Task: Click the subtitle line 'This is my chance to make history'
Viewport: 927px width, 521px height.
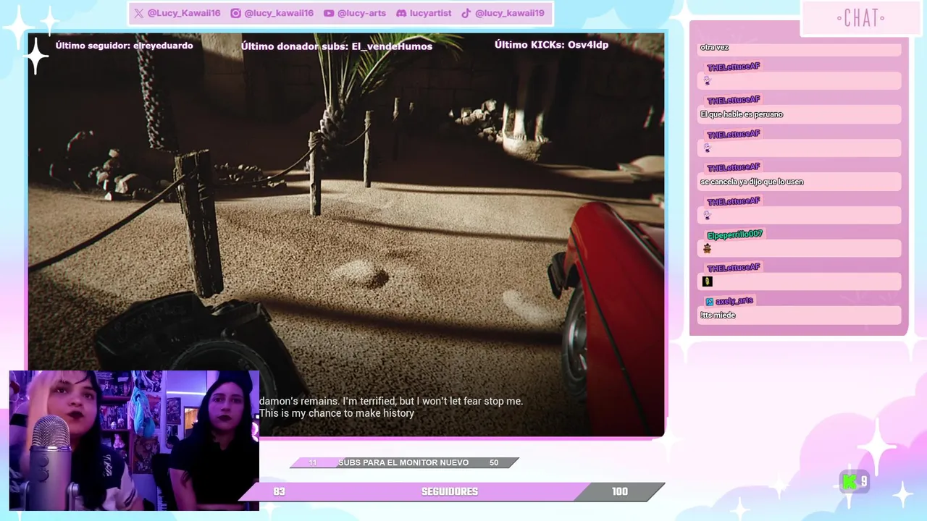Action: click(337, 413)
